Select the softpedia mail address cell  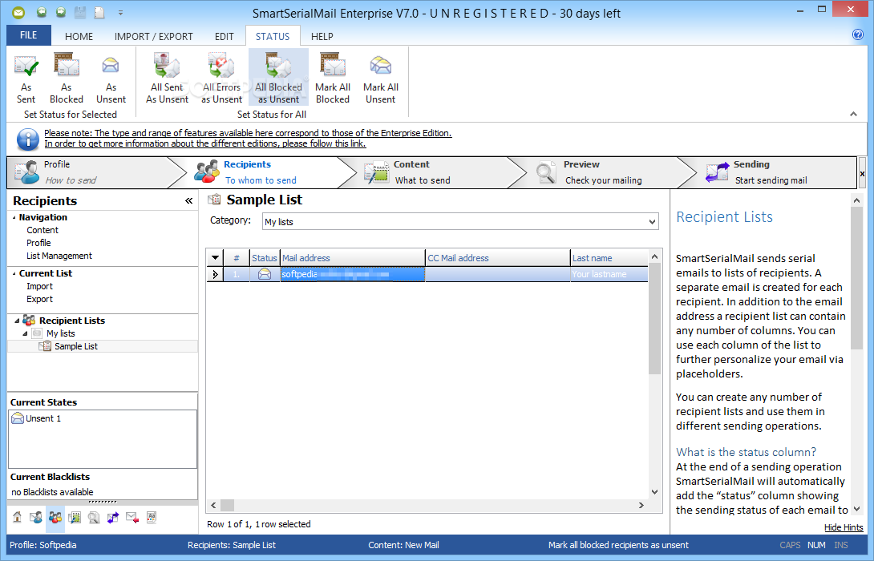352,274
